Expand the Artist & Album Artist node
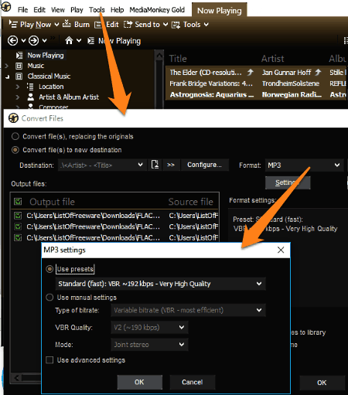The image size is (348, 395). pos(17,97)
